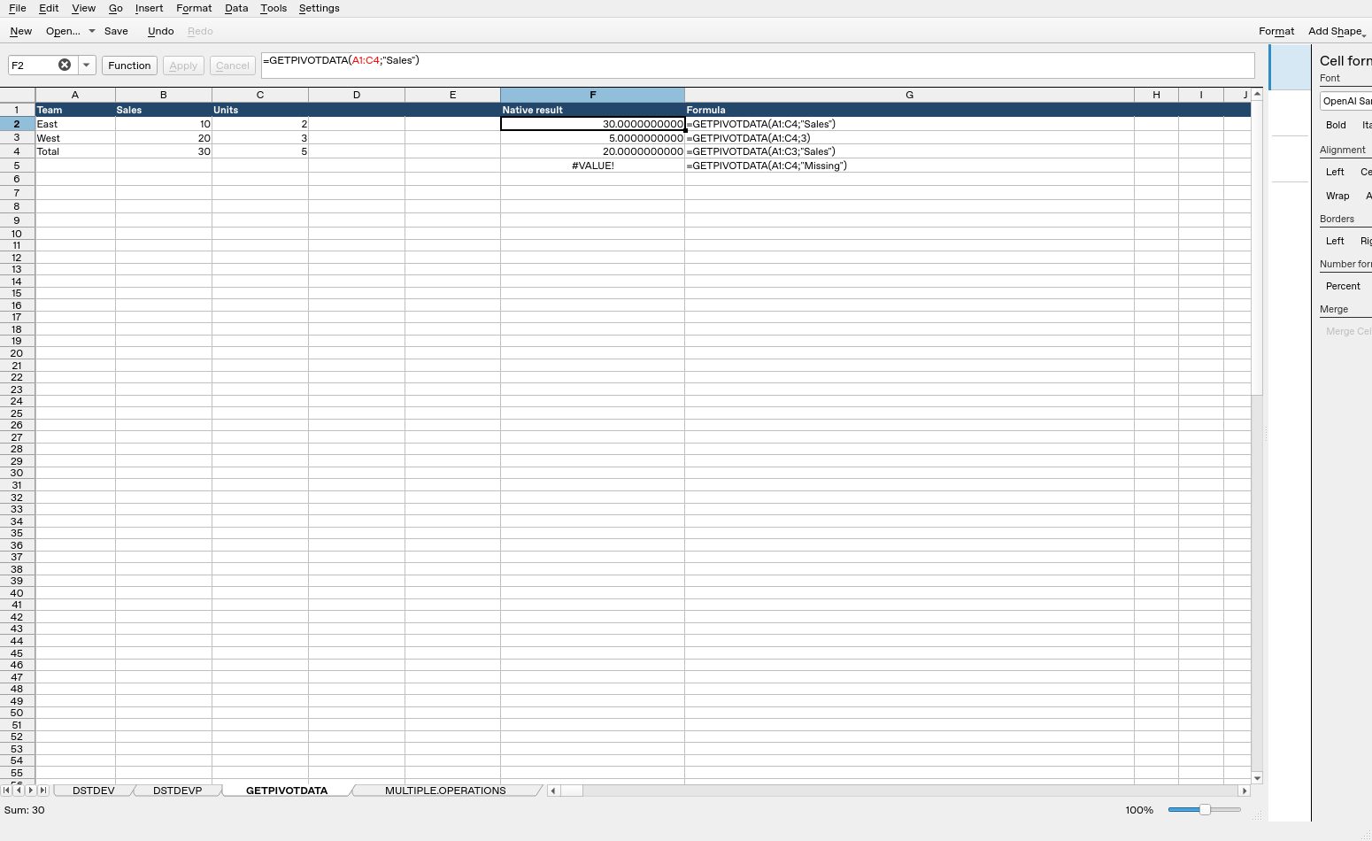Toggle Percent number format

[x=1343, y=286]
